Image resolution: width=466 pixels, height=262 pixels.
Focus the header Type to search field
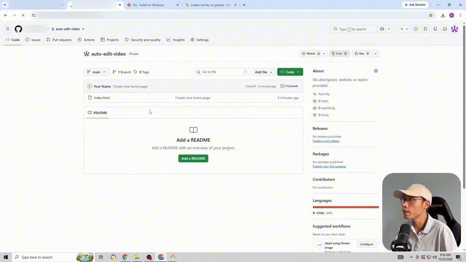[x=354, y=29]
